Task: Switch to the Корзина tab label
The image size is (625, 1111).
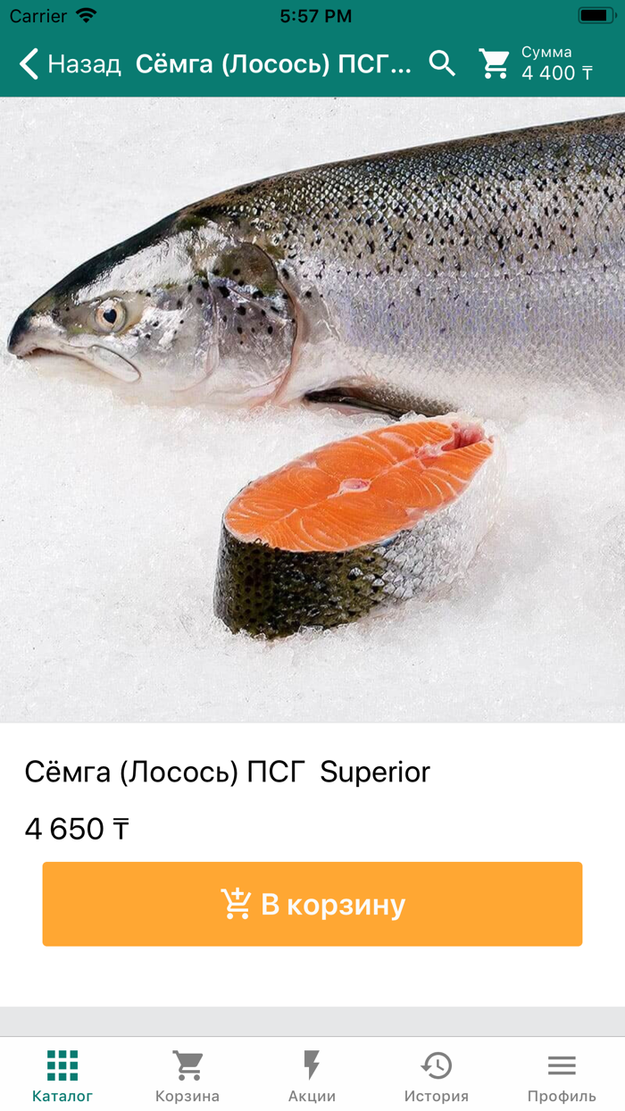Action: point(187,1096)
